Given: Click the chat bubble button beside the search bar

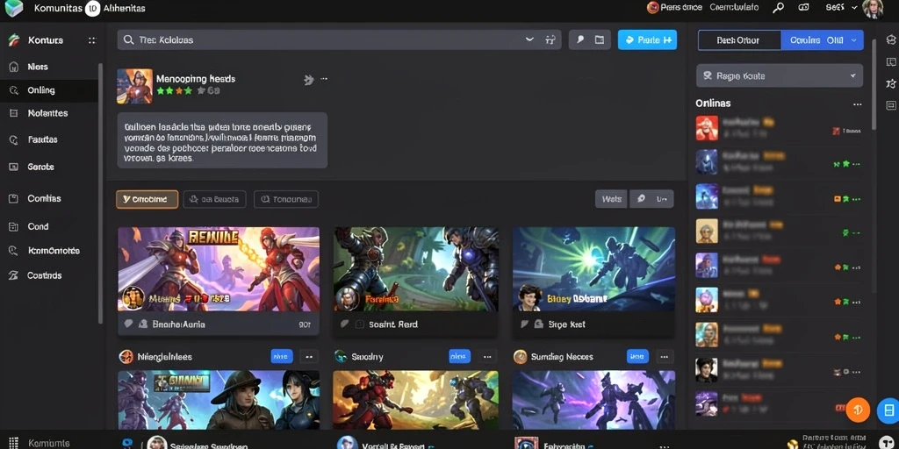Looking at the screenshot, I should tap(579, 39).
